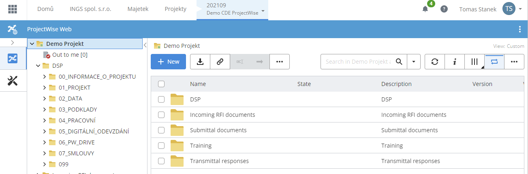Screen dimensions: 528x174
Task: Open the apps grid launcher
Action: [13, 9]
